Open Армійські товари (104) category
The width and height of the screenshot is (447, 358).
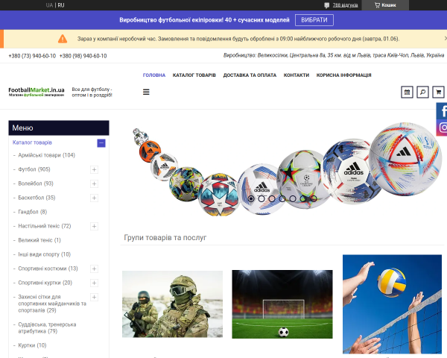[47, 155]
